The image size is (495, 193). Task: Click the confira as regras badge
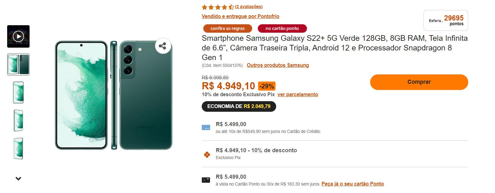228,28
